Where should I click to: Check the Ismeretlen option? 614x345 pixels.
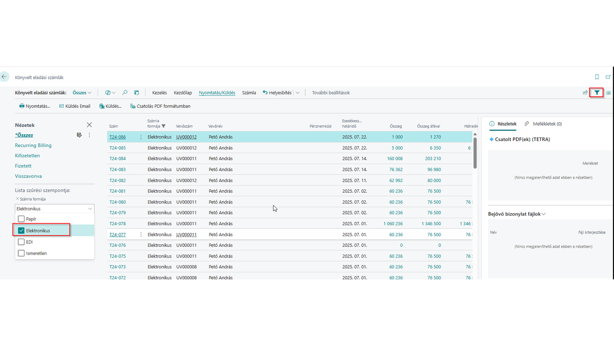[x=21, y=253]
